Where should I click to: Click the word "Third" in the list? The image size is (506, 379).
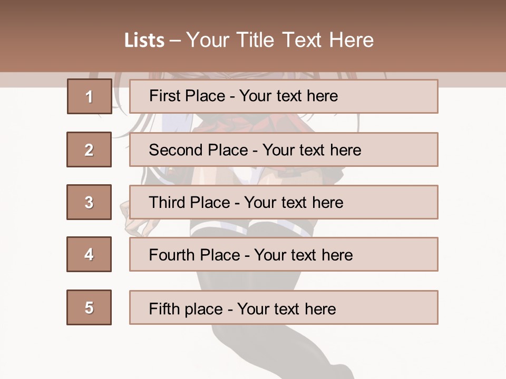click(168, 203)
